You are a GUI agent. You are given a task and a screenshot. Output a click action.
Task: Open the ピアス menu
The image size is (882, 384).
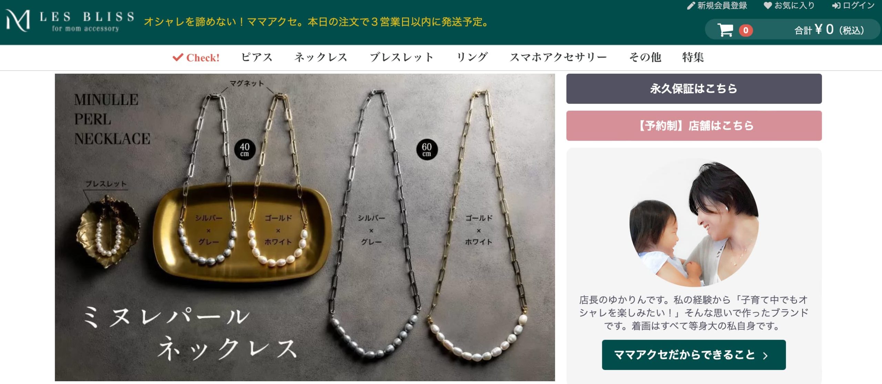(x=257, y=57)
